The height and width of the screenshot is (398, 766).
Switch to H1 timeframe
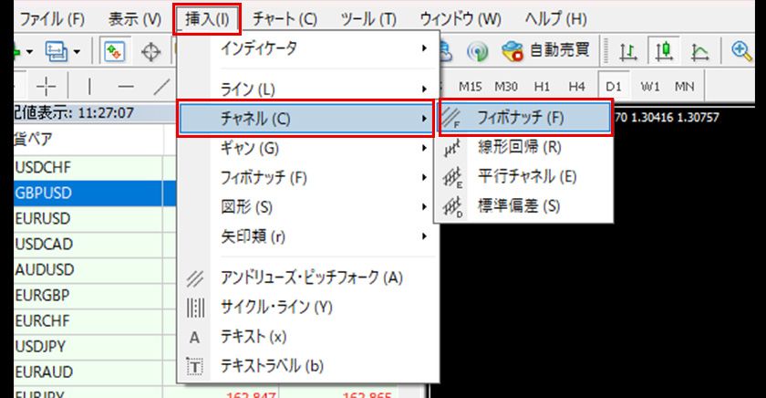coord(542,87)
